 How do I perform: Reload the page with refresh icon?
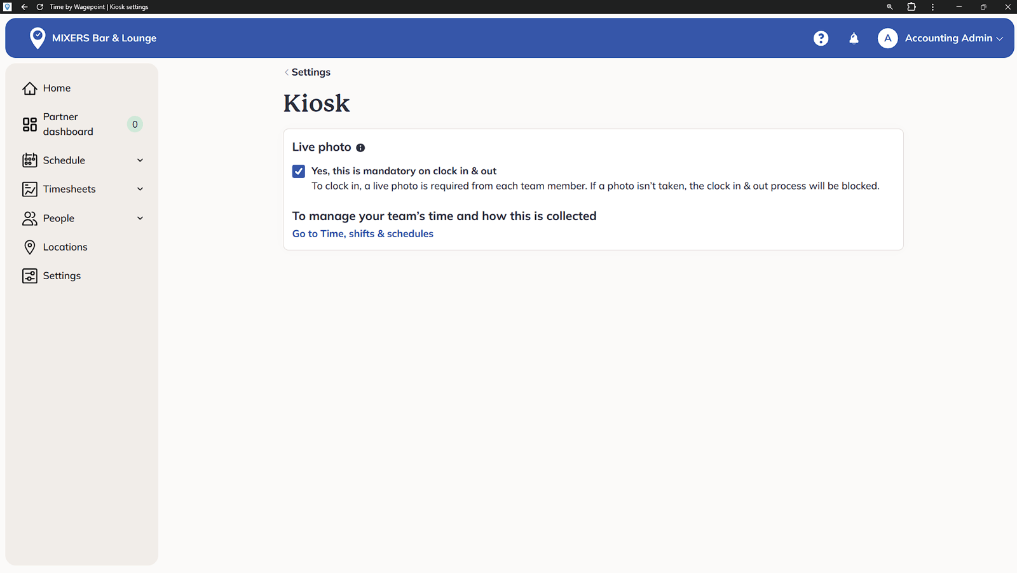(40, 7)
